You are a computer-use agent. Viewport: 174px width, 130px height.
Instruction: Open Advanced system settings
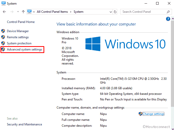(x=24, y=49)
